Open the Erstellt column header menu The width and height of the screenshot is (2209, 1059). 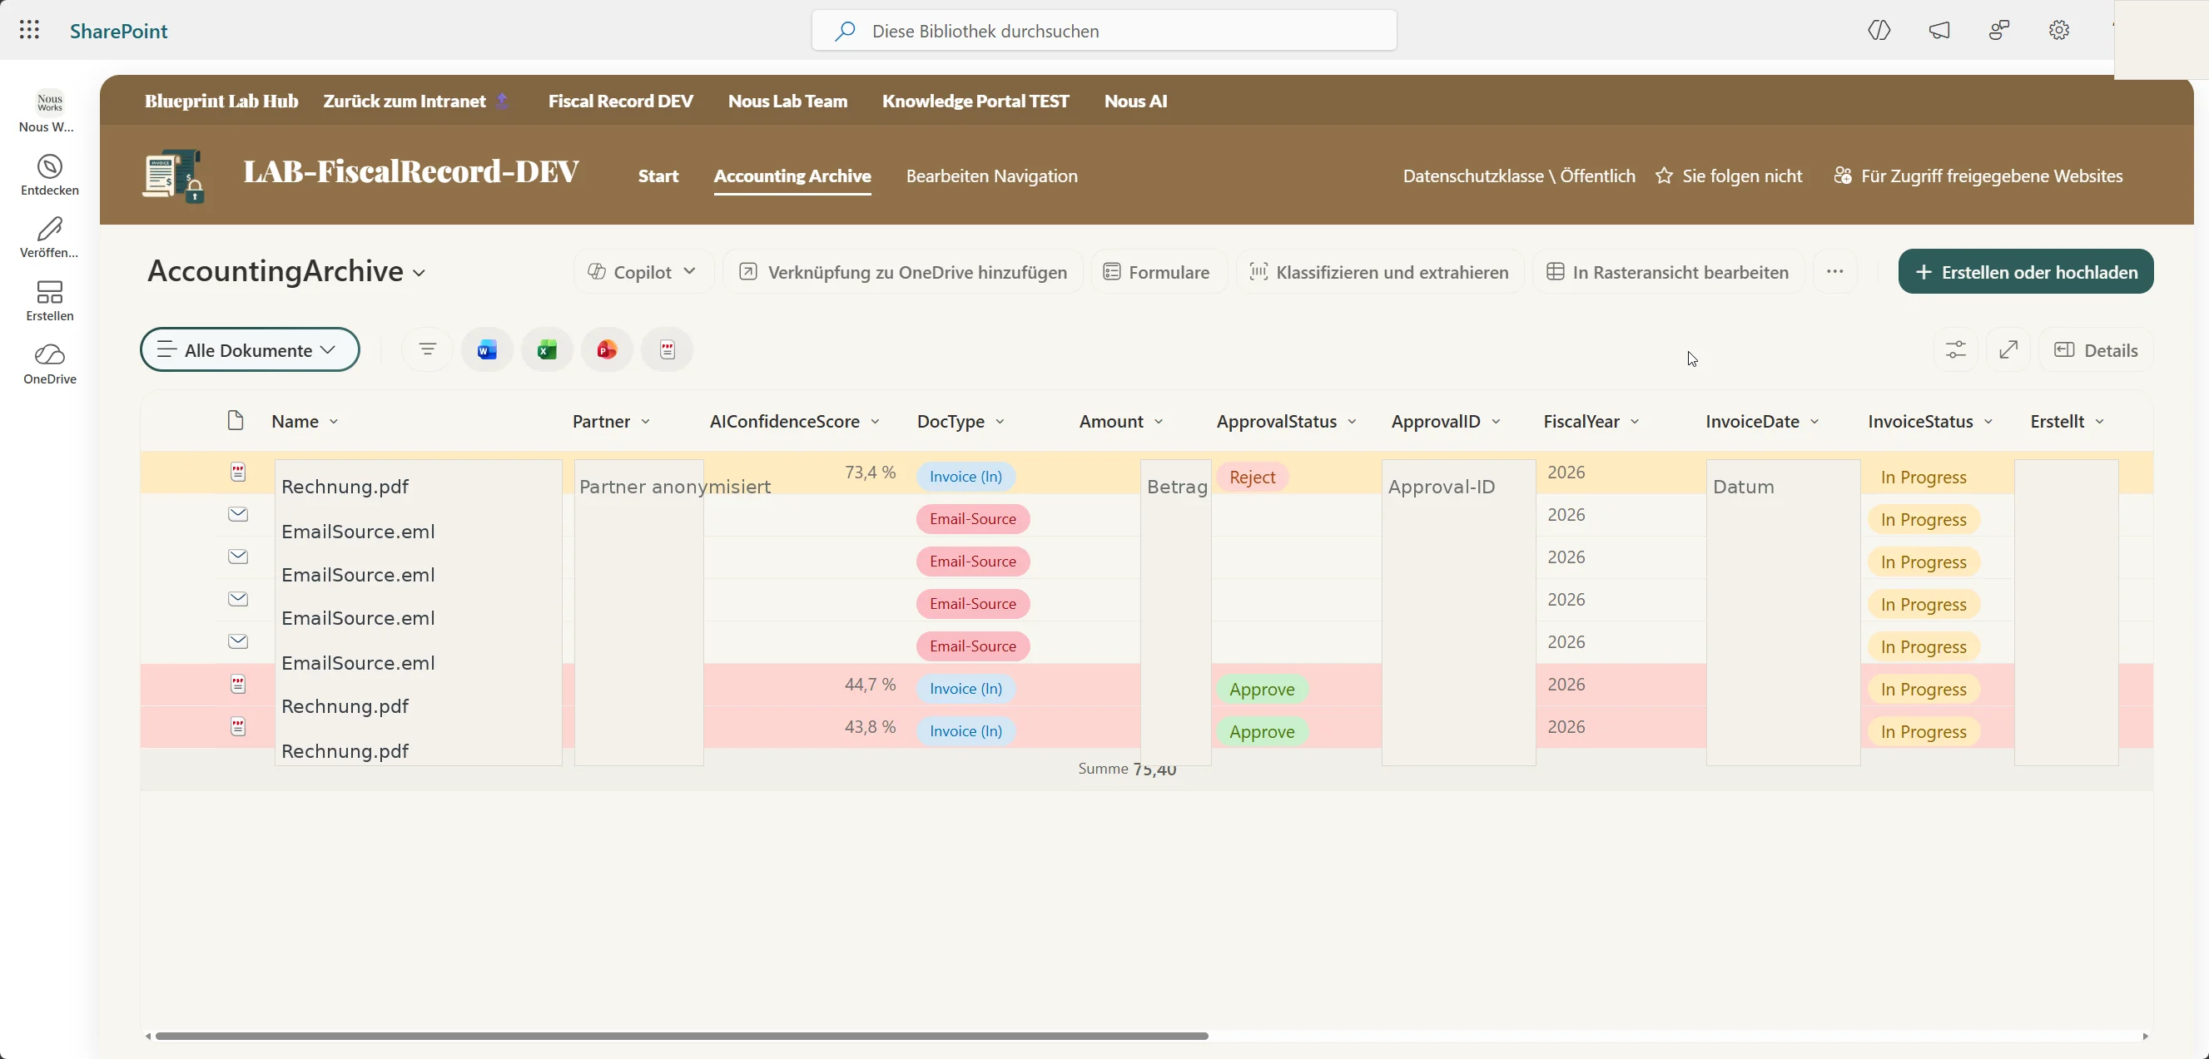tap(2068, 422)
